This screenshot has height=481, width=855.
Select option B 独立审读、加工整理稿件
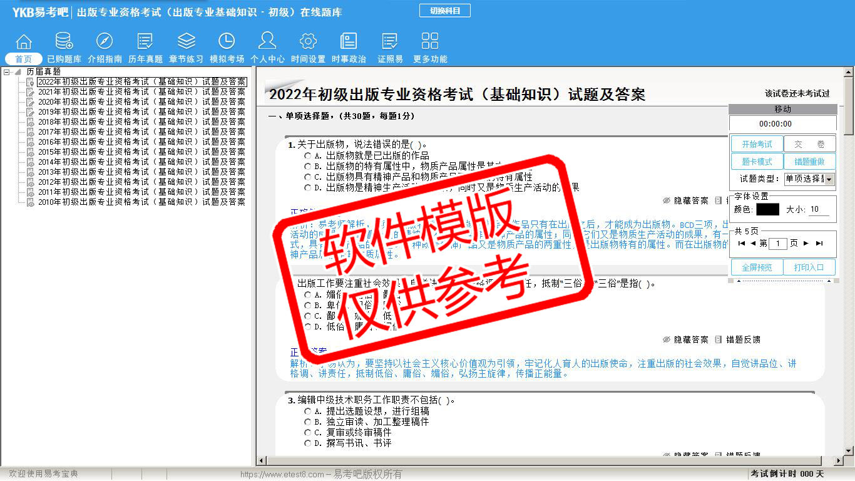307,422
